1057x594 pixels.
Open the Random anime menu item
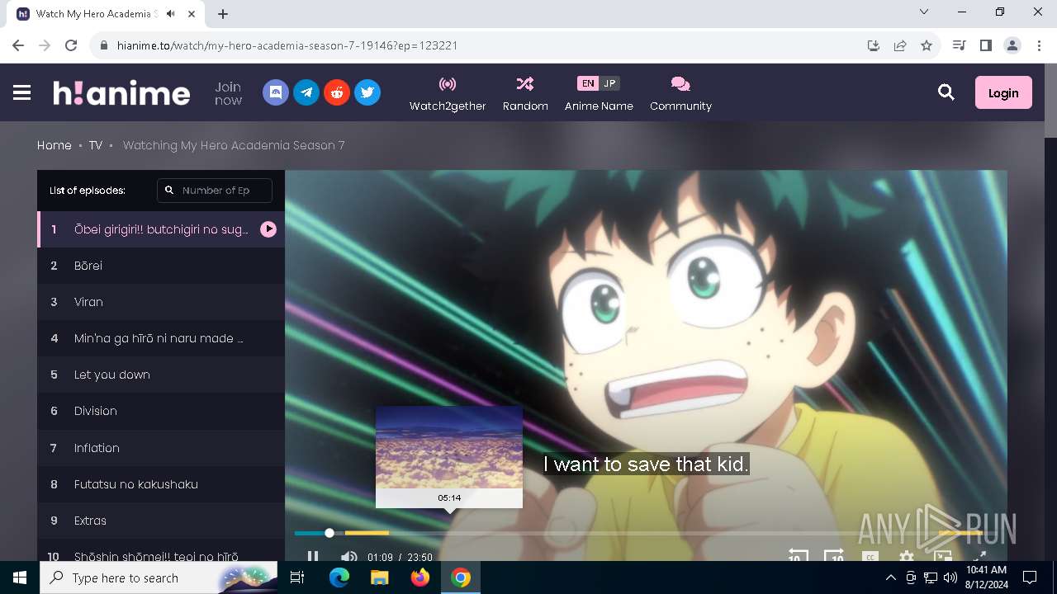pyautogui.click(x=525, y=94)
